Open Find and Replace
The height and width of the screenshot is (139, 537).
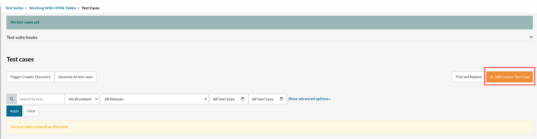pyautogui.click(x=468, y=77)
